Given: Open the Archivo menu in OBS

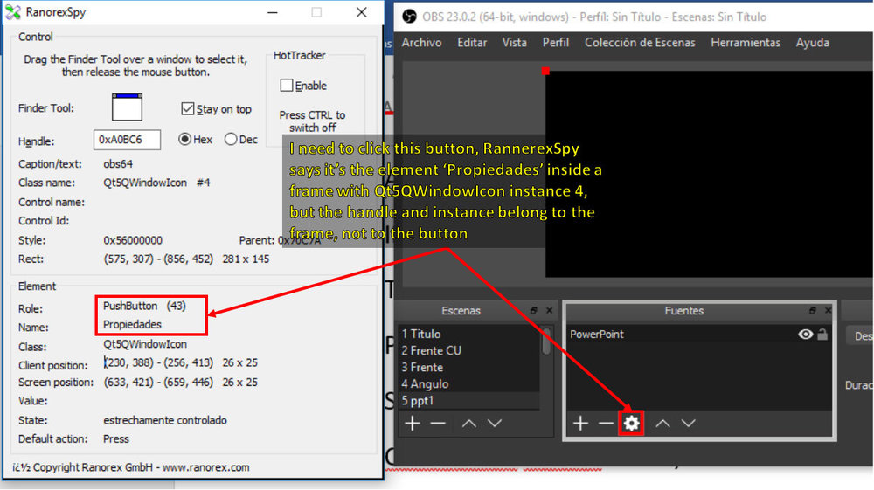Looking at the screenshot, I should (421, 42).
